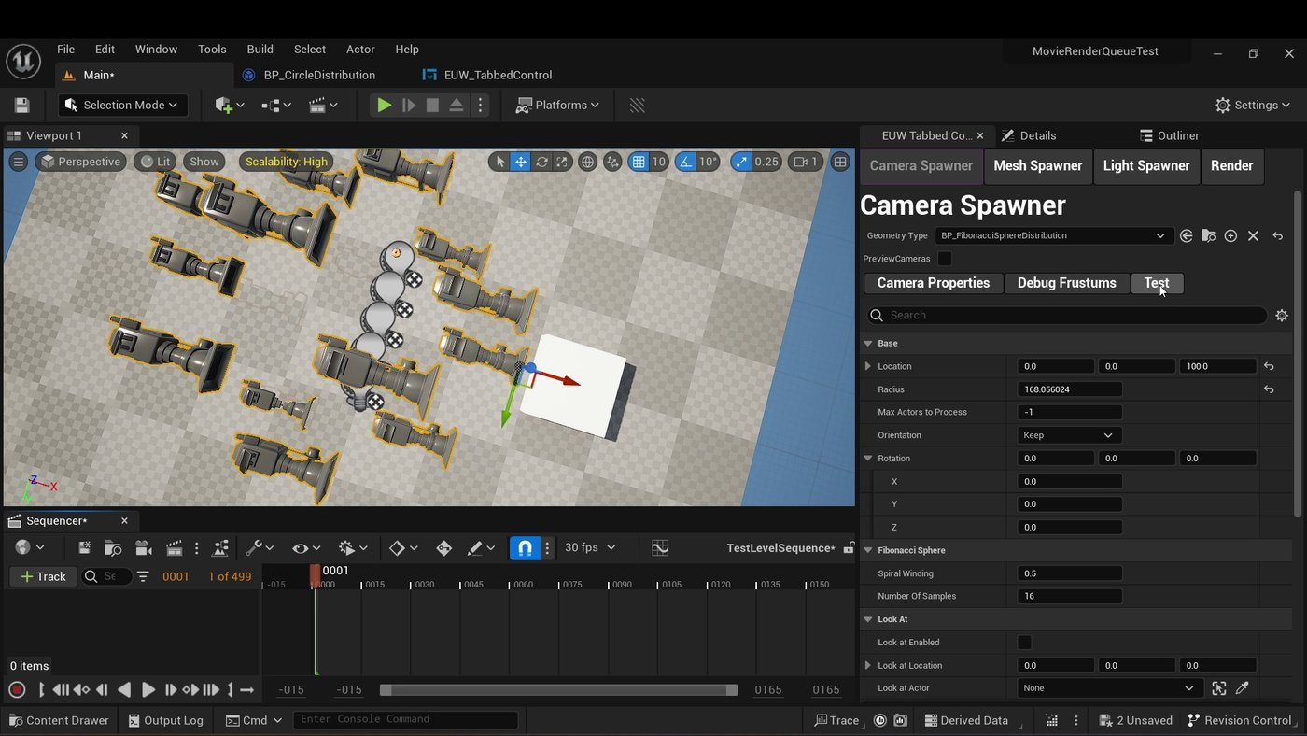This screenshot has height=736, width=1307.
Task: Create new asset plus icon for Geometry Type
Action: pos(1230,235)
